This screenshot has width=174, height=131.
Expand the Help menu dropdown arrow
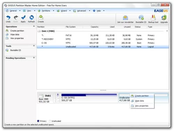click(104, 11)
